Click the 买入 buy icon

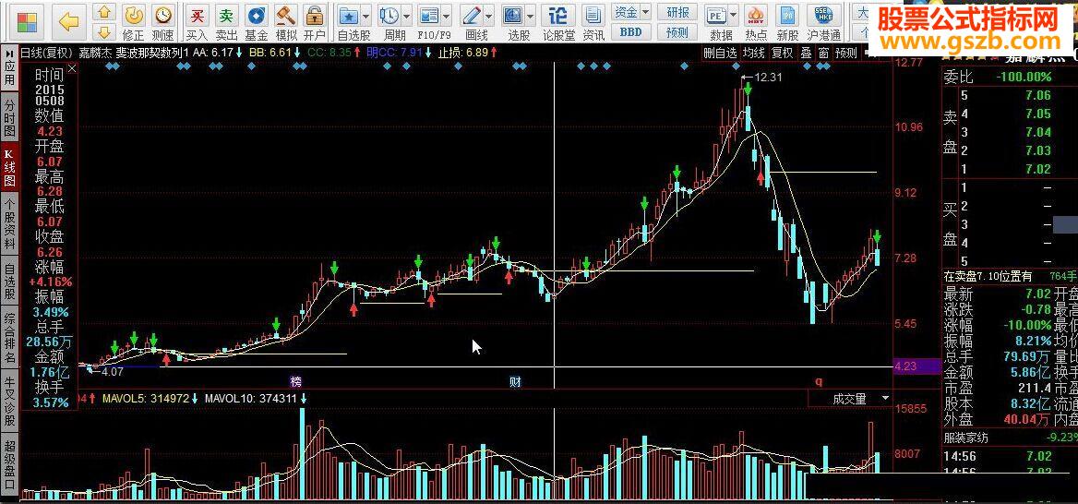coord(197,22)
